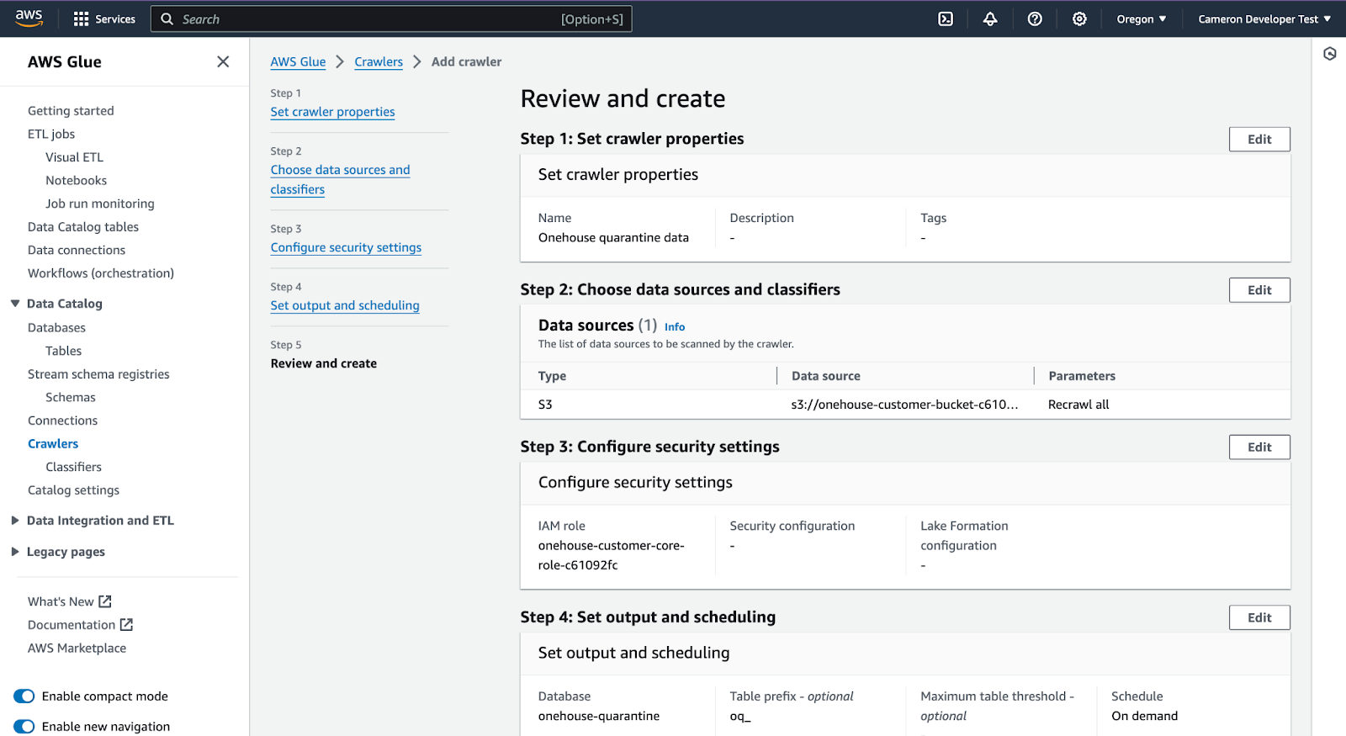Open the hexagon info panel icon
This screenshot has height=736, width=1346.
[1329, 54]
